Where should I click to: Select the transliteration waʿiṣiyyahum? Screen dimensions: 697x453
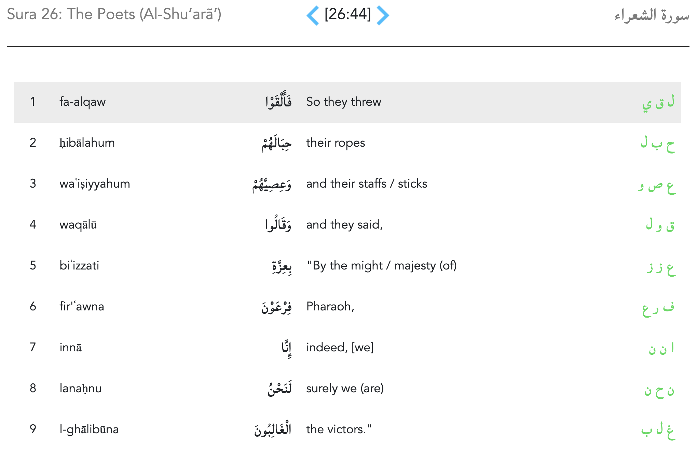[x=95, y=184]
